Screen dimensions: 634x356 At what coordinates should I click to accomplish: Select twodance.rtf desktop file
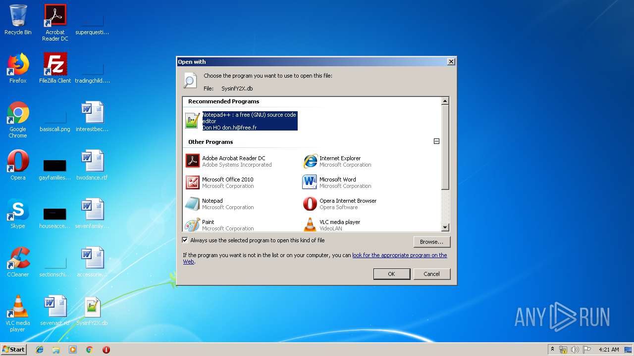pyautogui.click(x=92, y=165)
